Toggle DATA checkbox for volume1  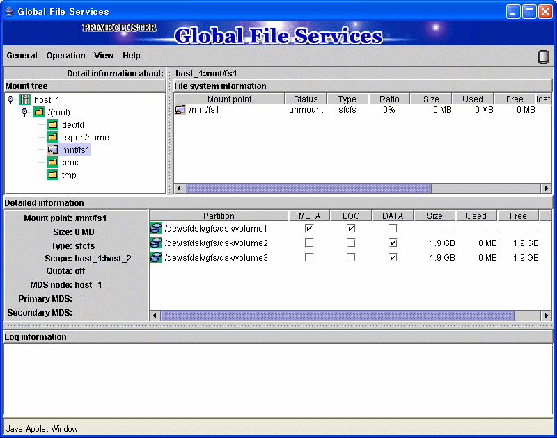393,229
